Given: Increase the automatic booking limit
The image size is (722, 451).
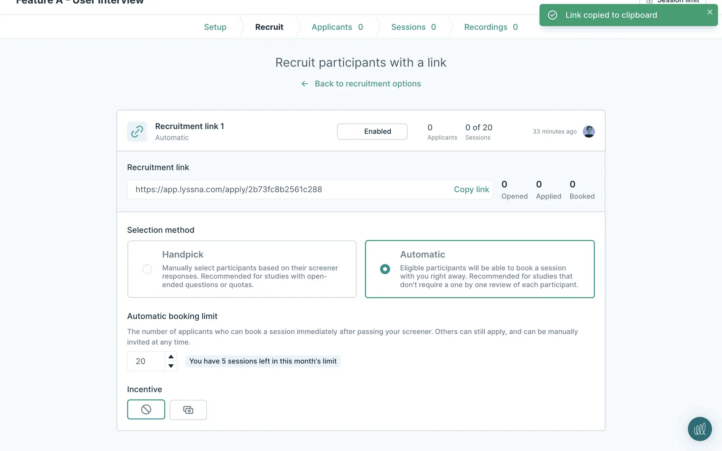Looking at the screenshot, I should (x=171, y=356).
